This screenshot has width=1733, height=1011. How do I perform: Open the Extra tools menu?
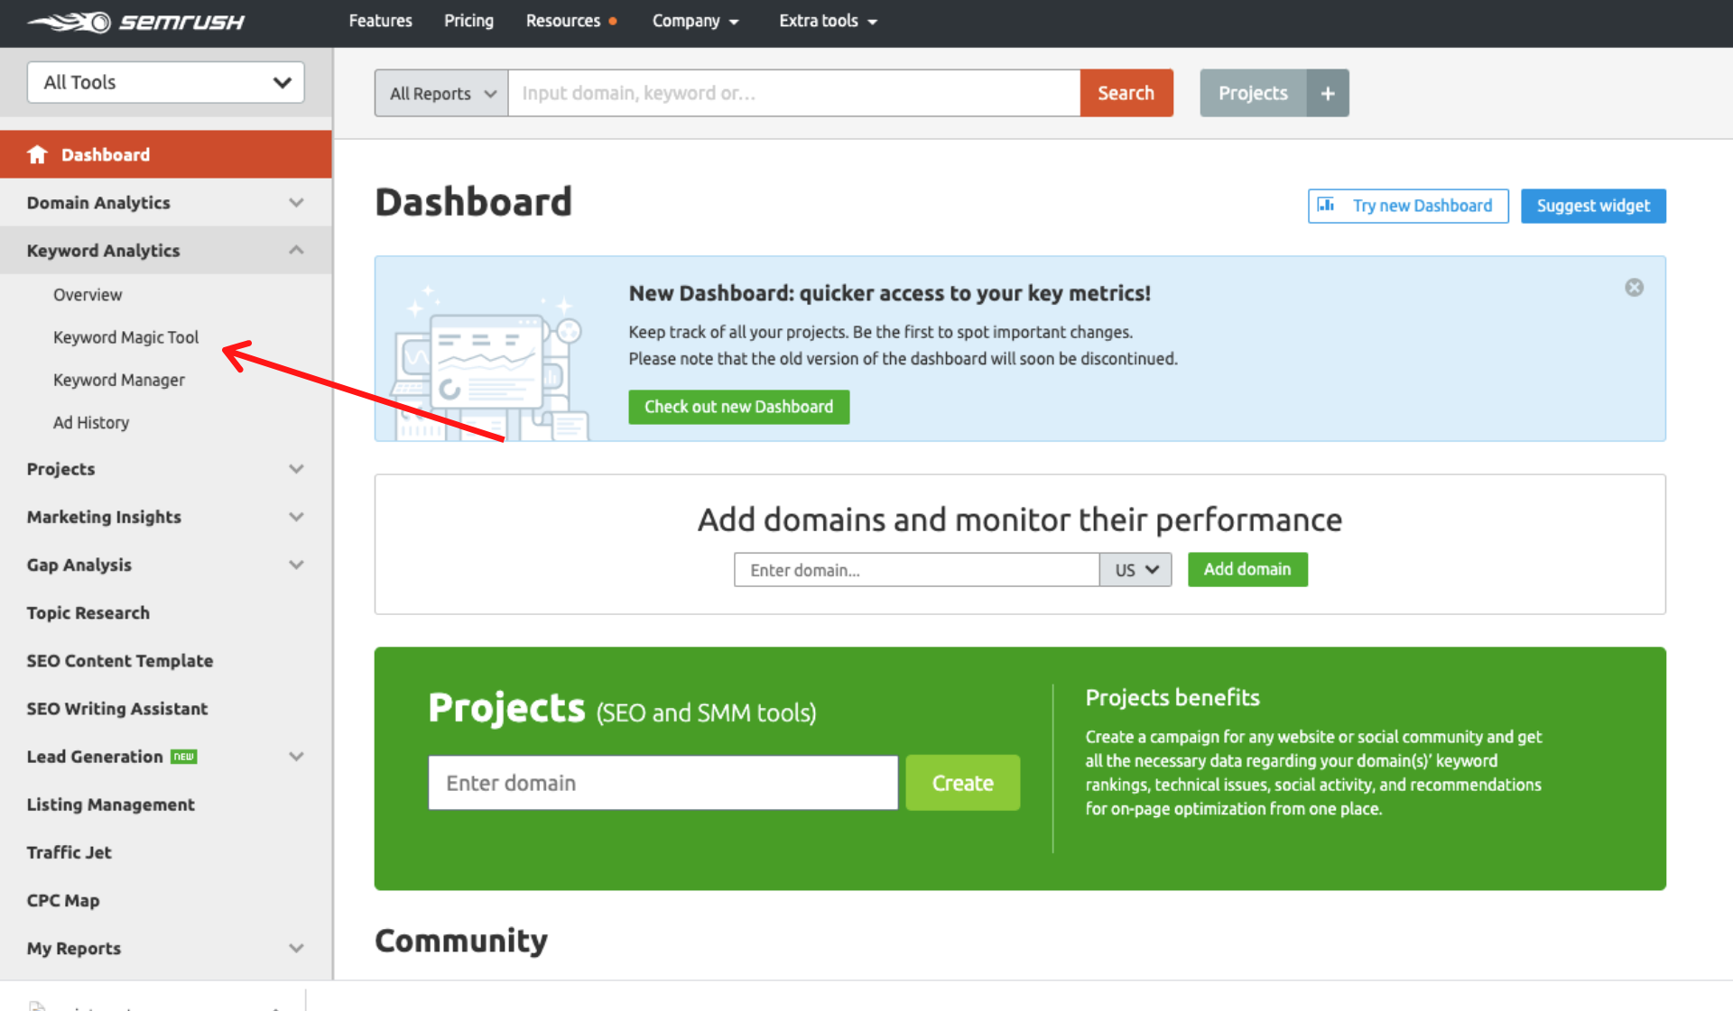pos(828,21)
